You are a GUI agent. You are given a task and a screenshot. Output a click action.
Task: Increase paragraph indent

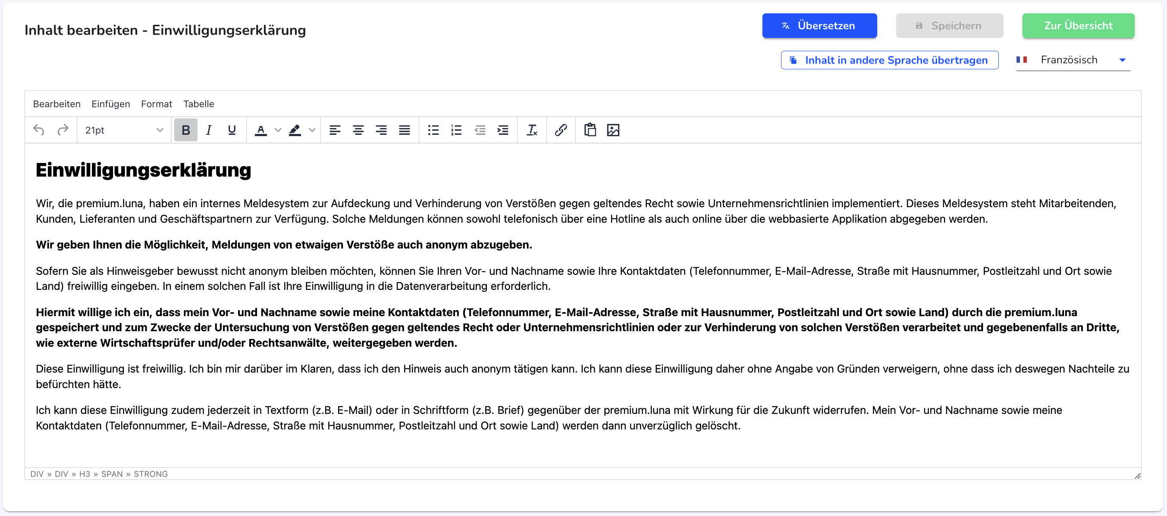click(503, 131)
